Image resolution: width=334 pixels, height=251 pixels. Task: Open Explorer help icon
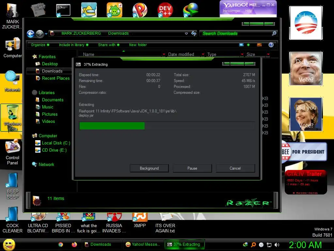click(271, 45)
